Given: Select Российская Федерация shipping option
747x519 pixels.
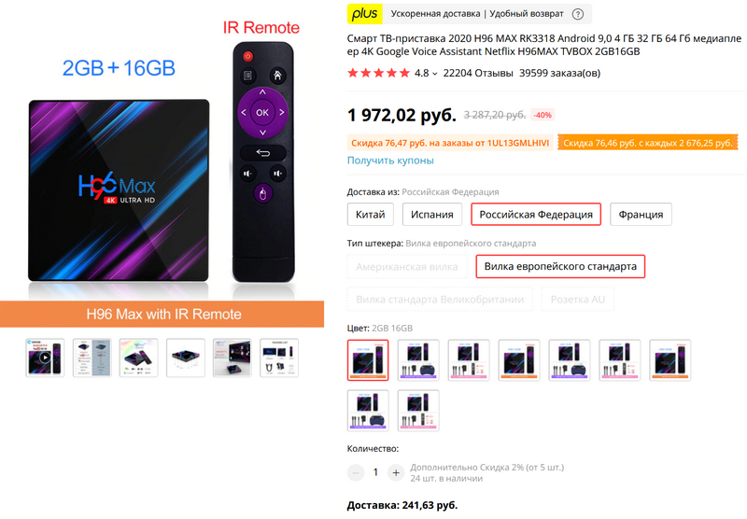Looking at the screenshot, I should [x=536, y=215].
